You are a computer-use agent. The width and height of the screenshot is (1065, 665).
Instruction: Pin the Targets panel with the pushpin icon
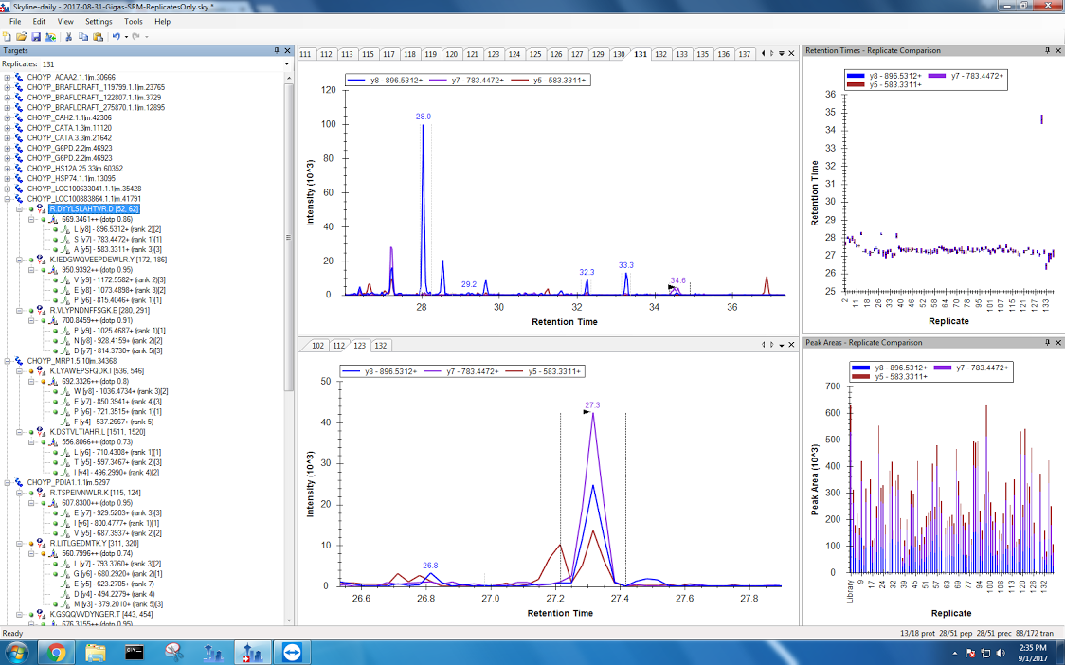(277, 50)
